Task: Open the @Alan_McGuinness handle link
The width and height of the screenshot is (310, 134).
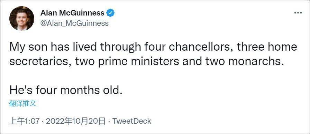Action: (x=74, y=23)
